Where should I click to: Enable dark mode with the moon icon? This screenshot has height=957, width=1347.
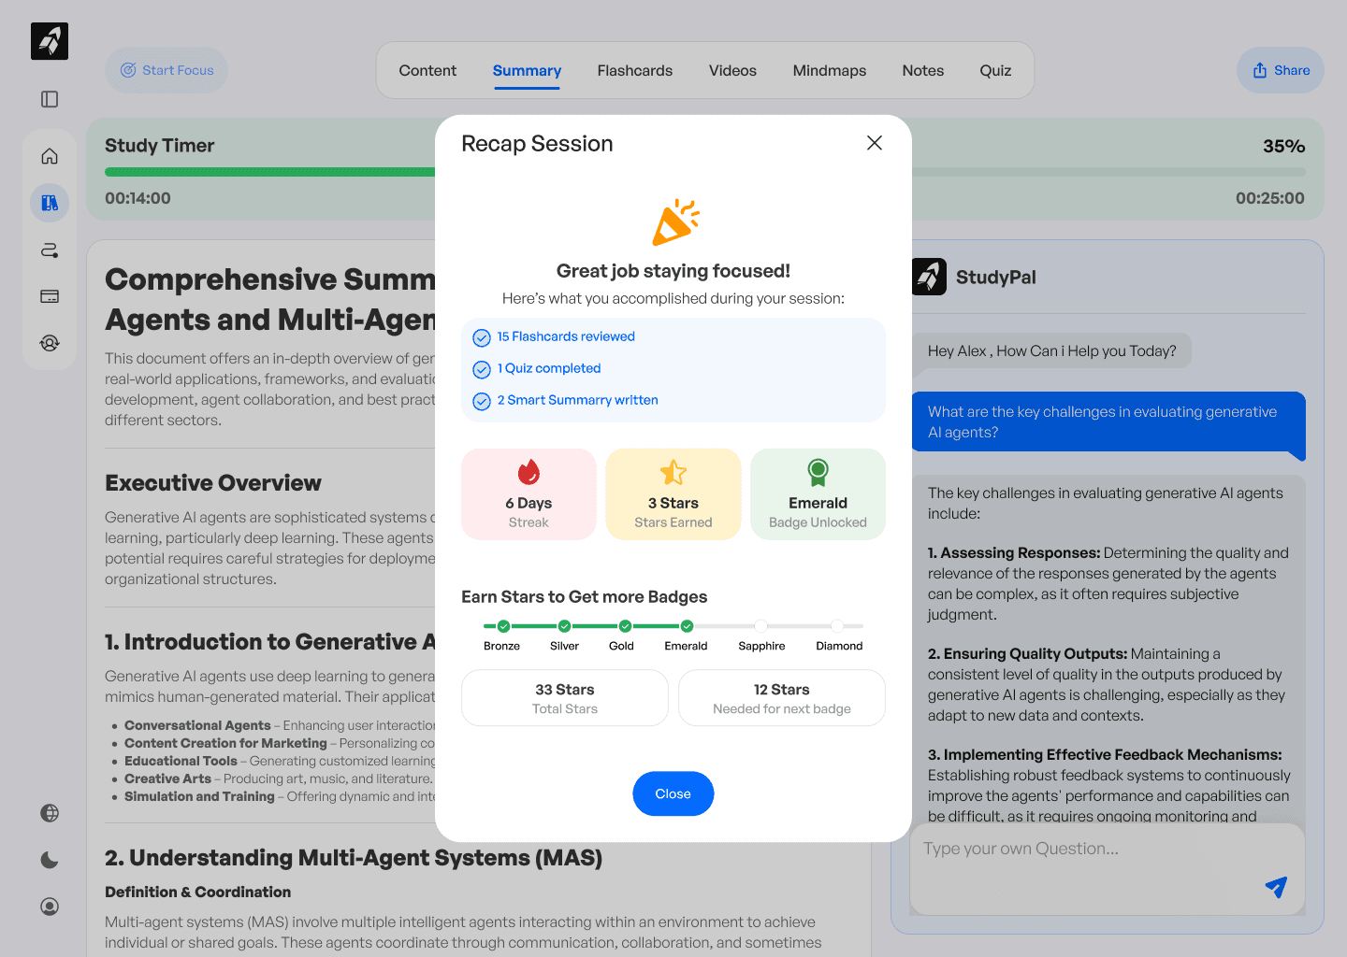[x=49, y=860]
